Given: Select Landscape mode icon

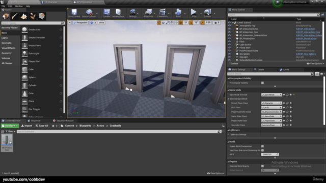Looking at the screenshot, I should point(24,16).
